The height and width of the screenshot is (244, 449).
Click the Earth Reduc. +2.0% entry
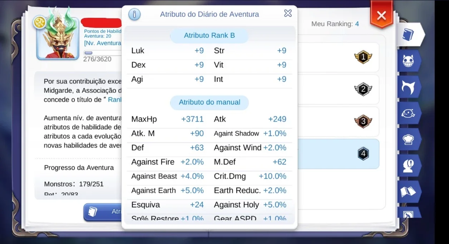250,190
